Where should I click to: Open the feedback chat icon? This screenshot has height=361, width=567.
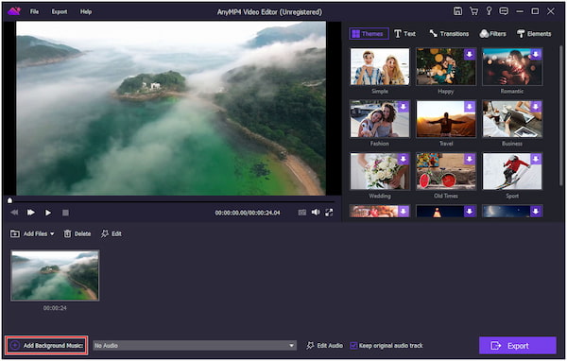coord(504,11)
